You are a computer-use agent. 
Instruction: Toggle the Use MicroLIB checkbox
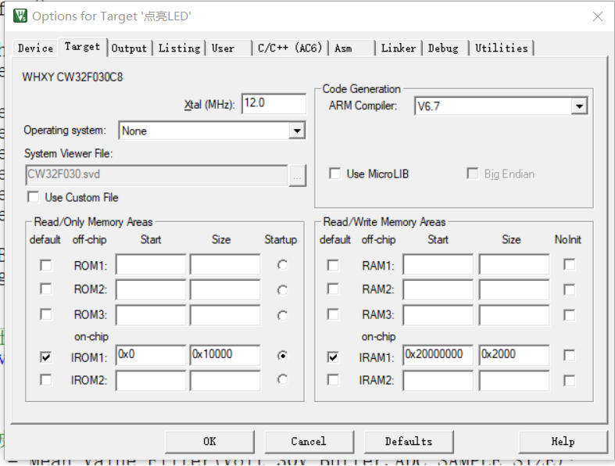click(x=335, y=174)
